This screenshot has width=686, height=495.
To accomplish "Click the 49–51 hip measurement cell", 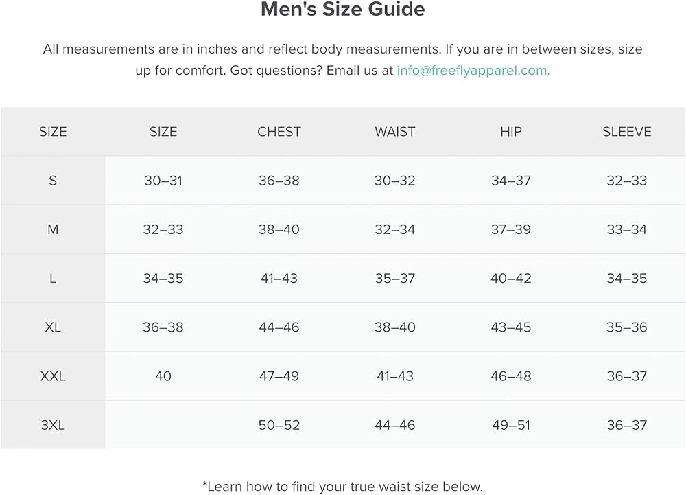I will point(511,425).
